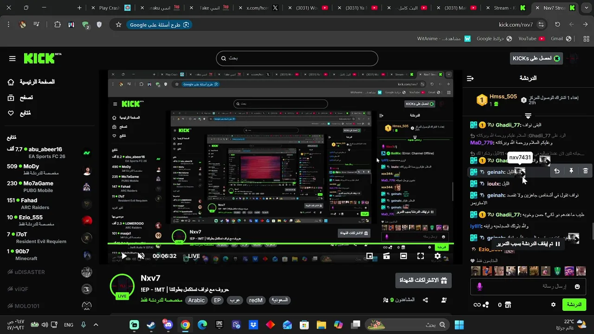Enter fullscreen video mode
The image size is (594, 334).
click(x=420, y=256)
